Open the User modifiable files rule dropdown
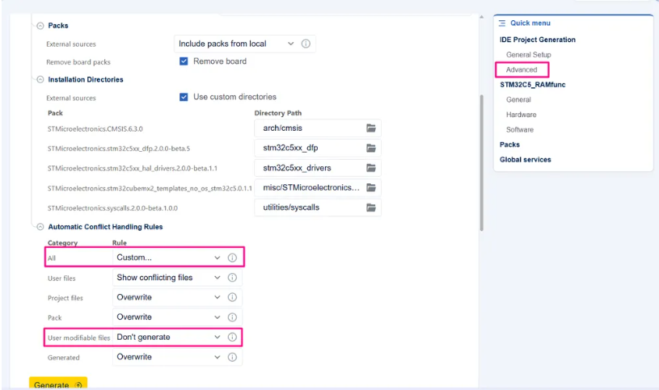This screenshot has height=390, width=659. 168,337
